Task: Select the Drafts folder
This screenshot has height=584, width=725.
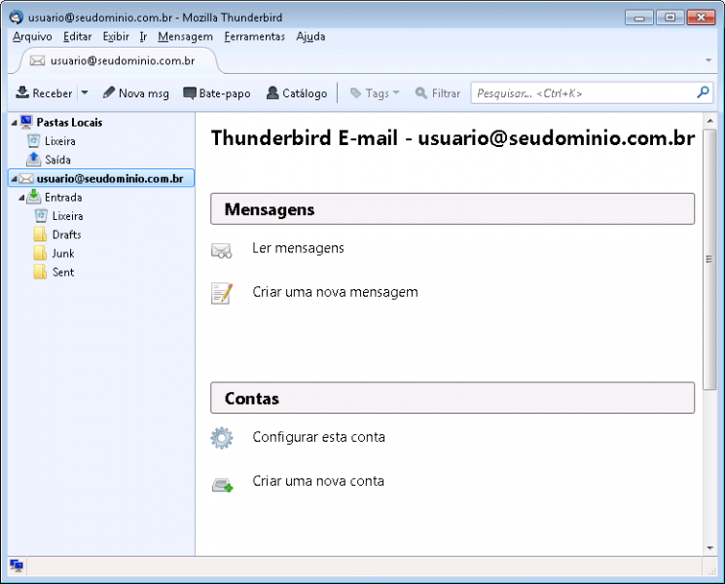Action: (66, 235)
